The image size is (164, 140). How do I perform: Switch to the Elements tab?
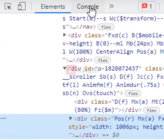click(x=53, y=7)
